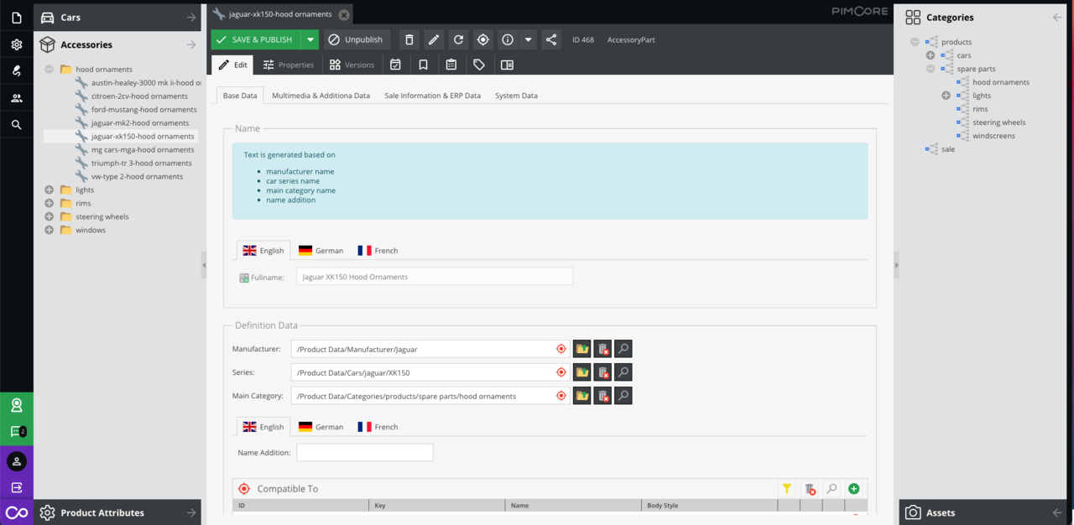
Task: Clear the Series field with its trash icon
Action: [602, 372]
